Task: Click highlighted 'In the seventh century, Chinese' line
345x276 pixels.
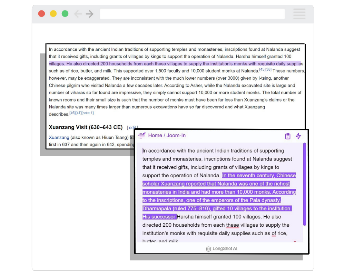Action: [x=259, y=175]
